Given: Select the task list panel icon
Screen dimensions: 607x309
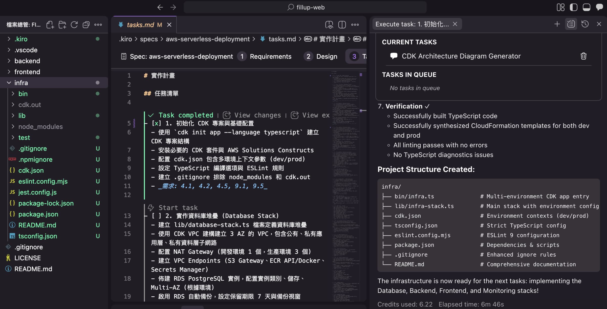Looking at the screenshot, I should 571,24.
